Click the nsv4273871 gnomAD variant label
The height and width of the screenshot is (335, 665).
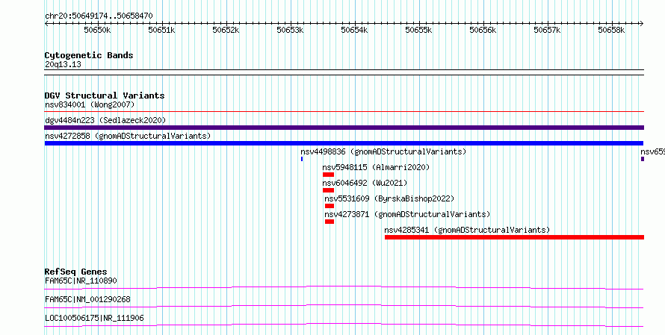[407, 214]
